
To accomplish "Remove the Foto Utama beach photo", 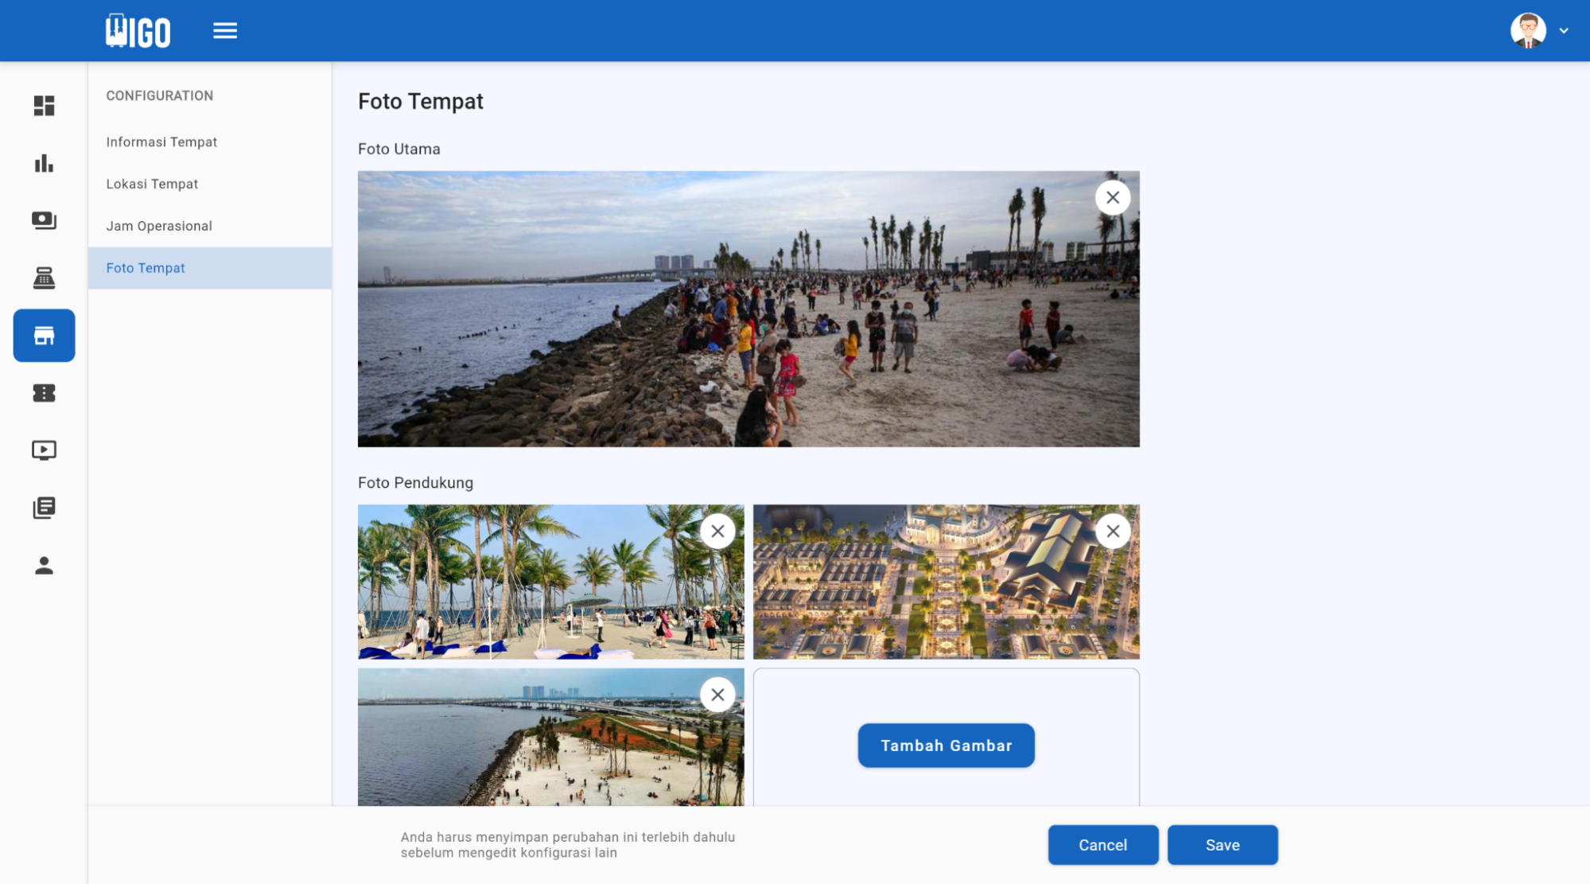I will [1113, 197].
